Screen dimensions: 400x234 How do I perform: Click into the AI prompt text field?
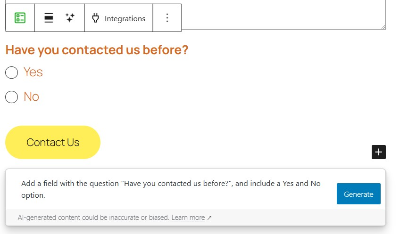[175, 189]
